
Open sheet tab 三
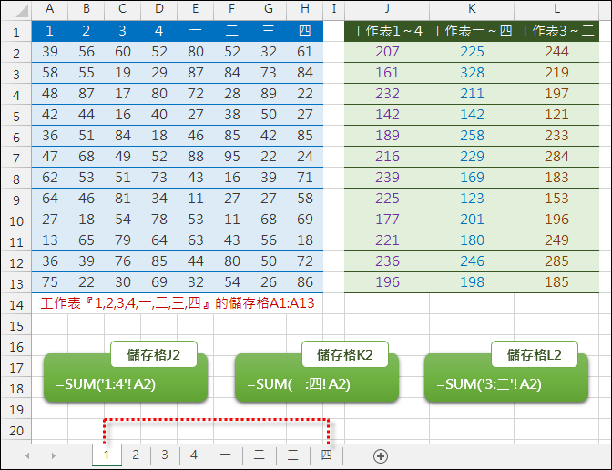(292, 455)
